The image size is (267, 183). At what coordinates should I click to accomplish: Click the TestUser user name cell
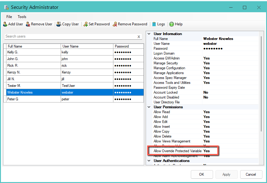87,86
